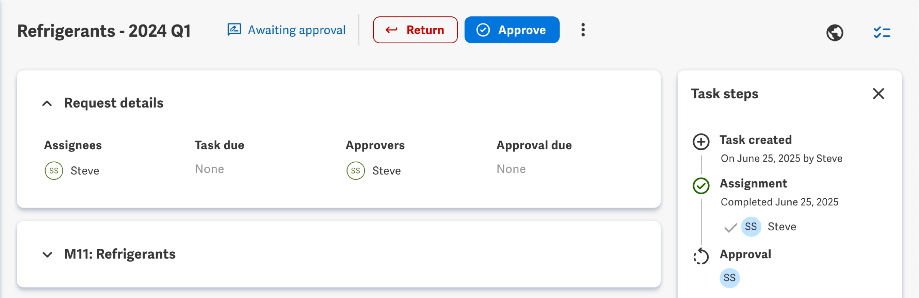
Task: Select Steve's avatar under Assignees
Action: pyautogui.click(x=53, y=170)
